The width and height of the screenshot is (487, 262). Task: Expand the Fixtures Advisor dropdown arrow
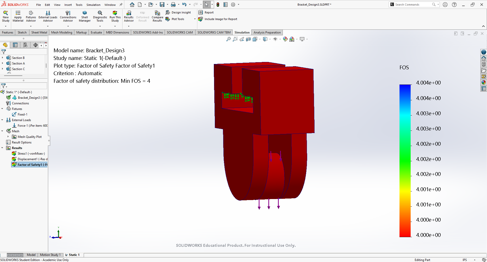[x=31, y=26]
